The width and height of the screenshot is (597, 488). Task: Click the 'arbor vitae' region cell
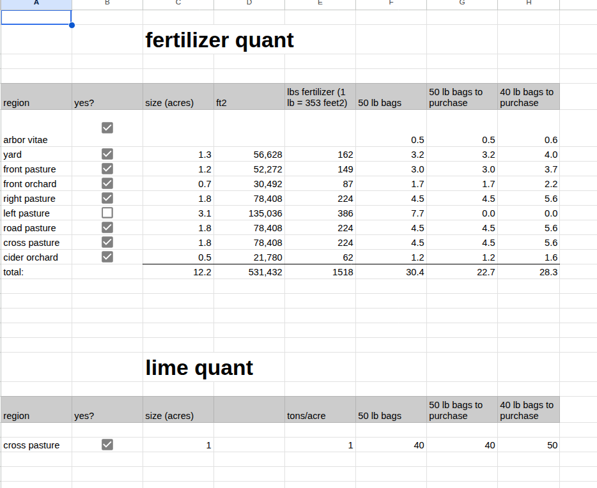click(36, 128)
